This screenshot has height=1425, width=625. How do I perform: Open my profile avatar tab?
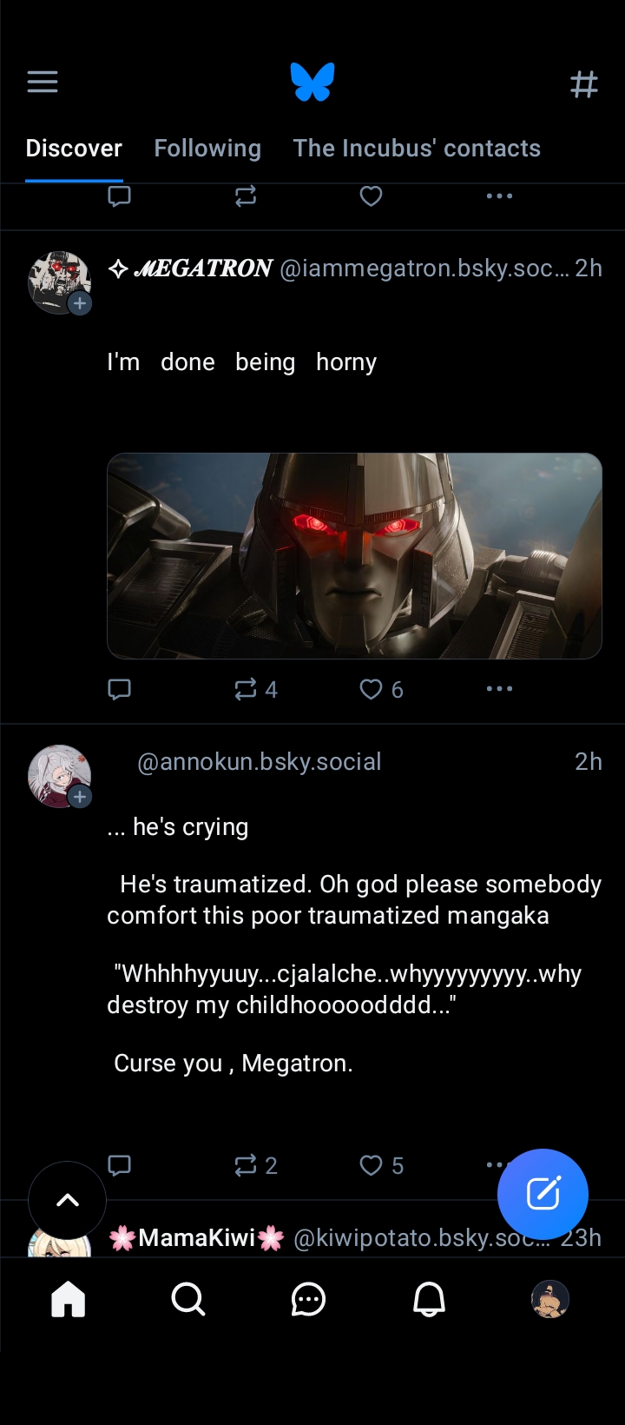[x=549, y=1300]
